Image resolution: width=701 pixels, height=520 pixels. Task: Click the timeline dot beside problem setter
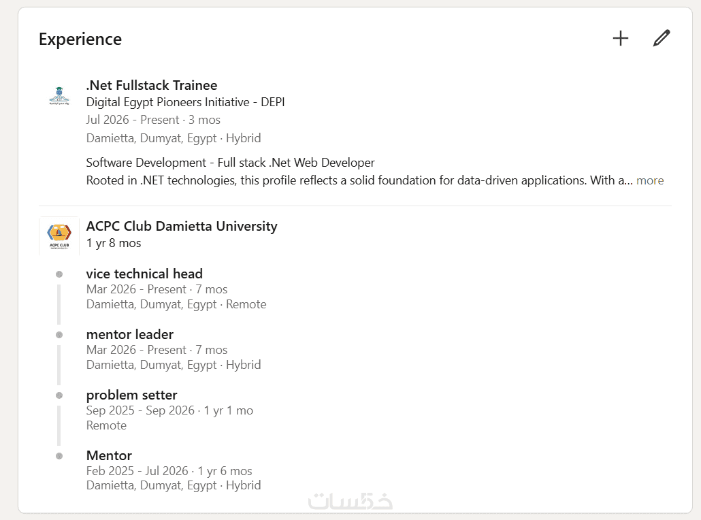pyautogui.click(x=59, y=395)
